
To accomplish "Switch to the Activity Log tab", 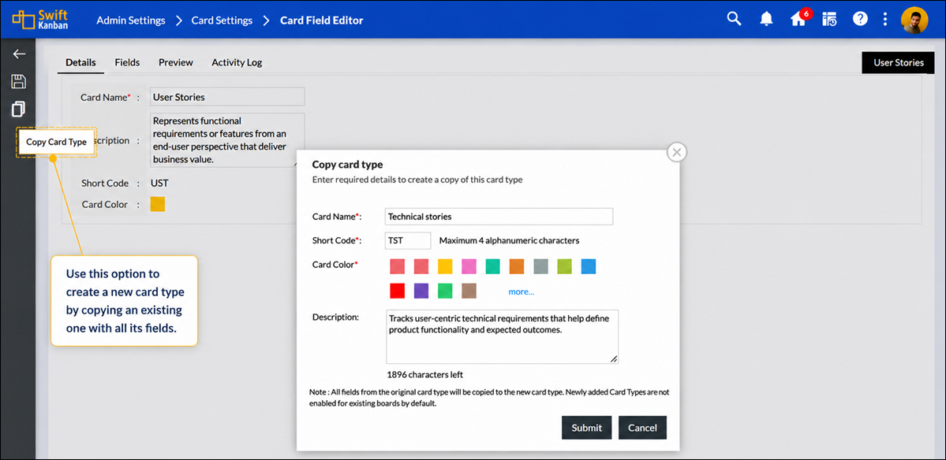I will [x=237, y=62].
